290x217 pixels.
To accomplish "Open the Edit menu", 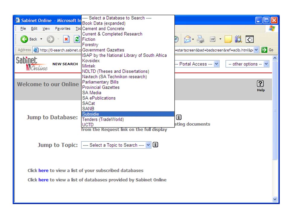I will [34, 29].
